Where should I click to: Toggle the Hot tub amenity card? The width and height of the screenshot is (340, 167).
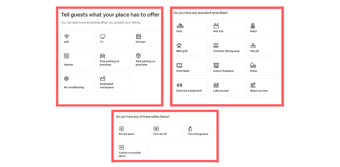tap(227, 27)
